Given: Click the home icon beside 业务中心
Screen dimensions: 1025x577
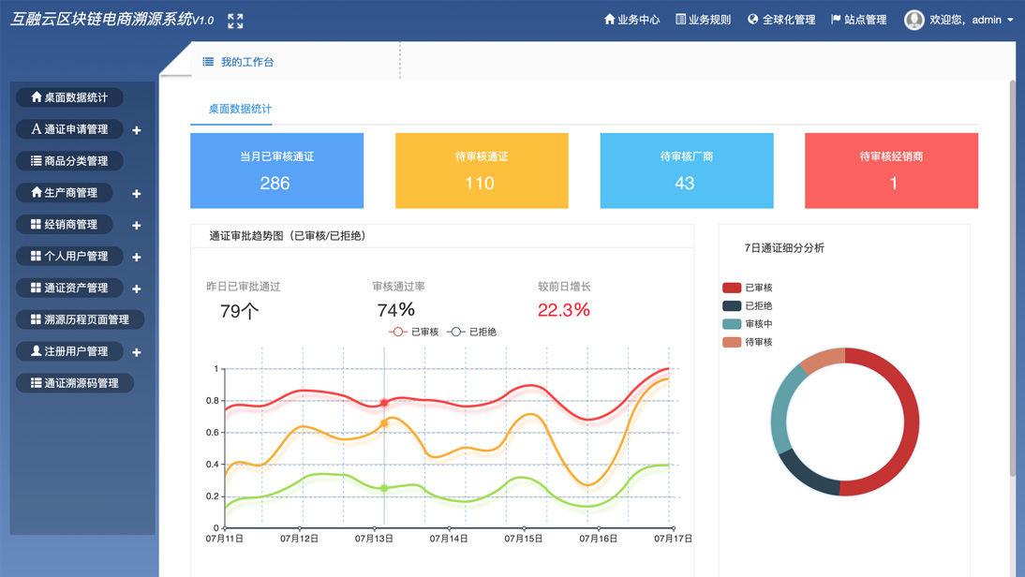Looking at the screenshot, I should coord(610,19).
